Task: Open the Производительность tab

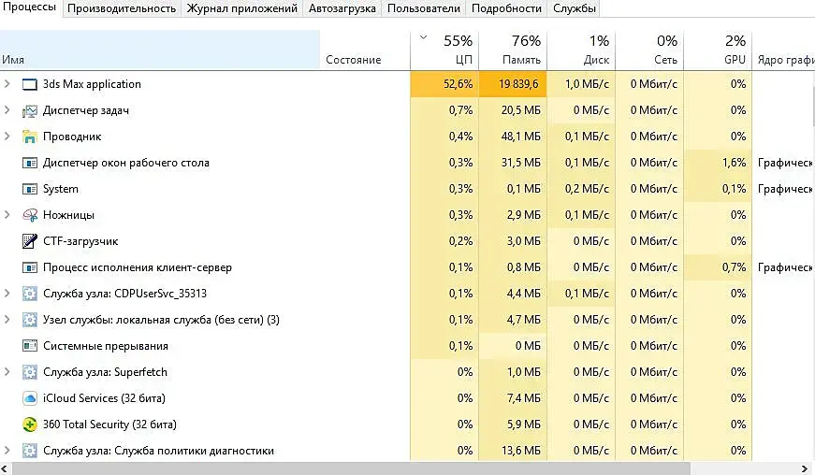Action: click(122, 8)
